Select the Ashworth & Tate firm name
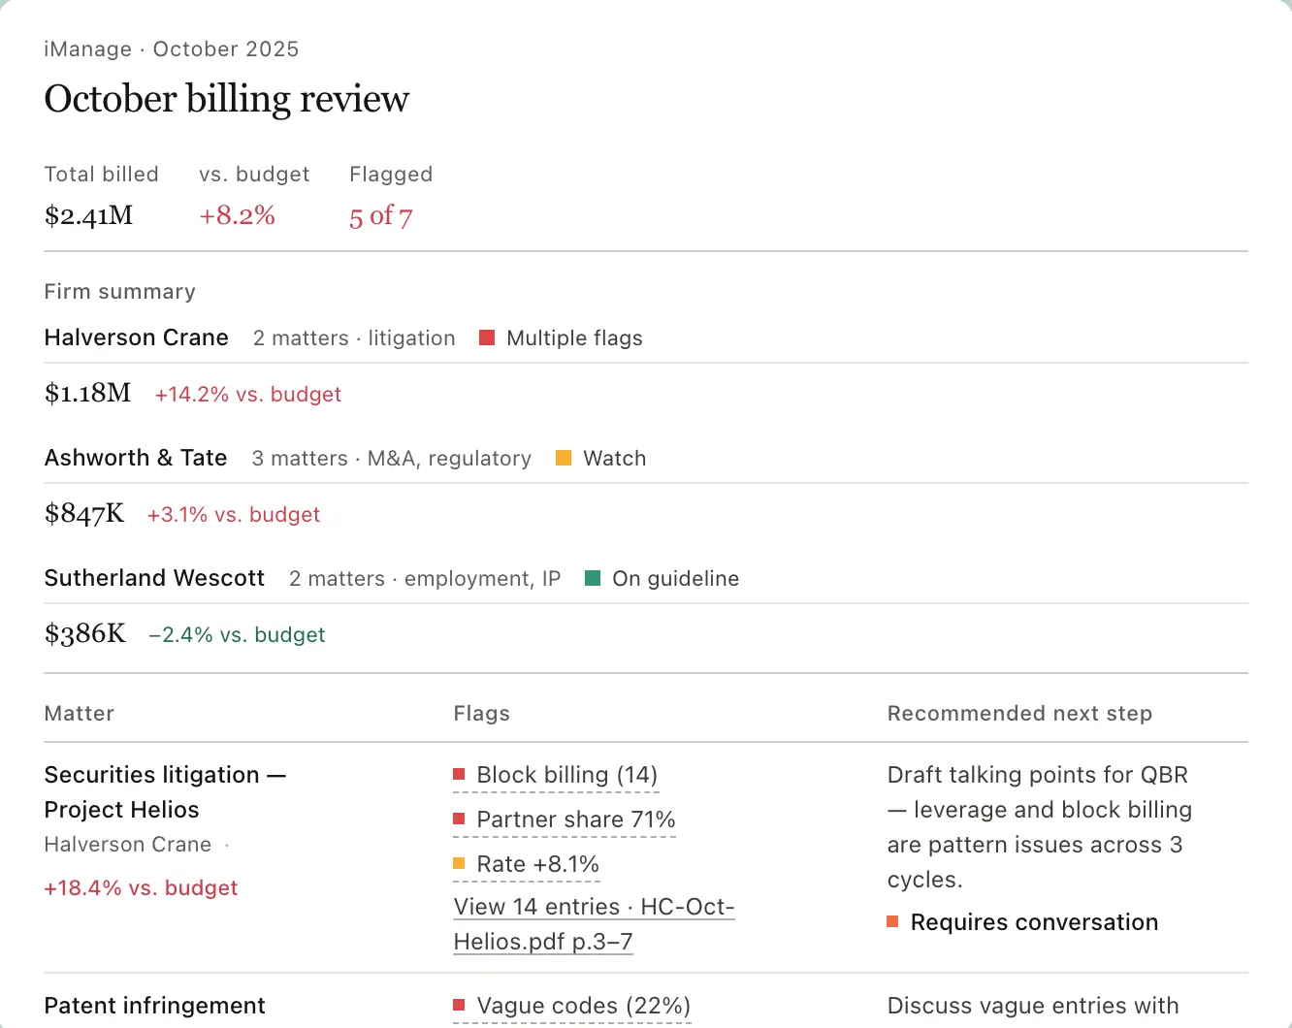This screenshot has height=1028, width=1292. 136,458
